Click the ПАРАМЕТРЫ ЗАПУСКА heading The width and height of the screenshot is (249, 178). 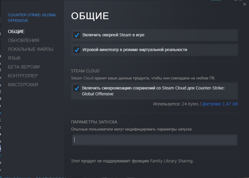coord(94,122)
